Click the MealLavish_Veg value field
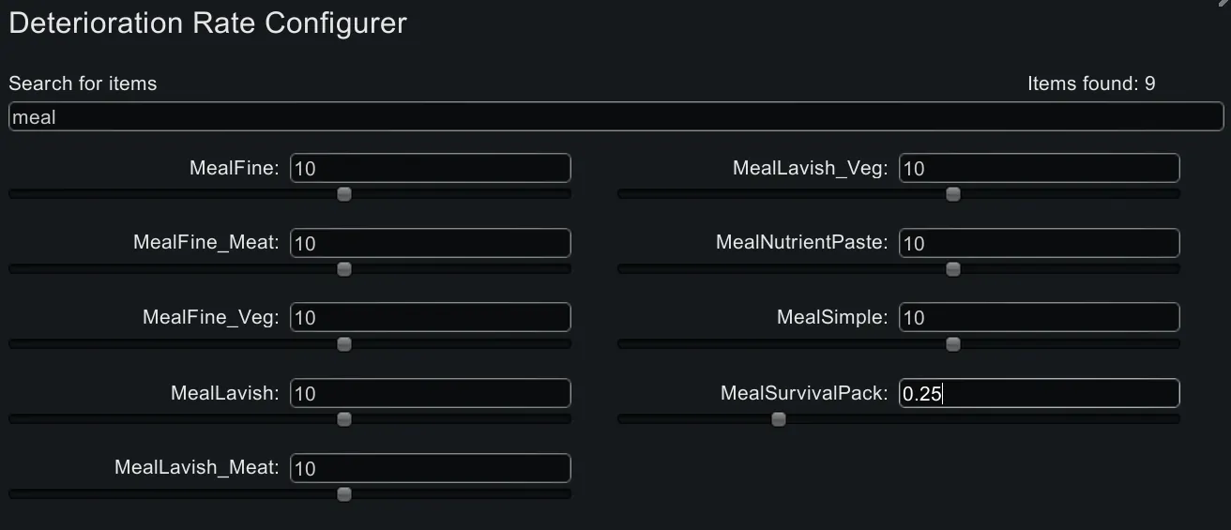This screenshot has height=530, width=1231. click(x=1039, y=169)
